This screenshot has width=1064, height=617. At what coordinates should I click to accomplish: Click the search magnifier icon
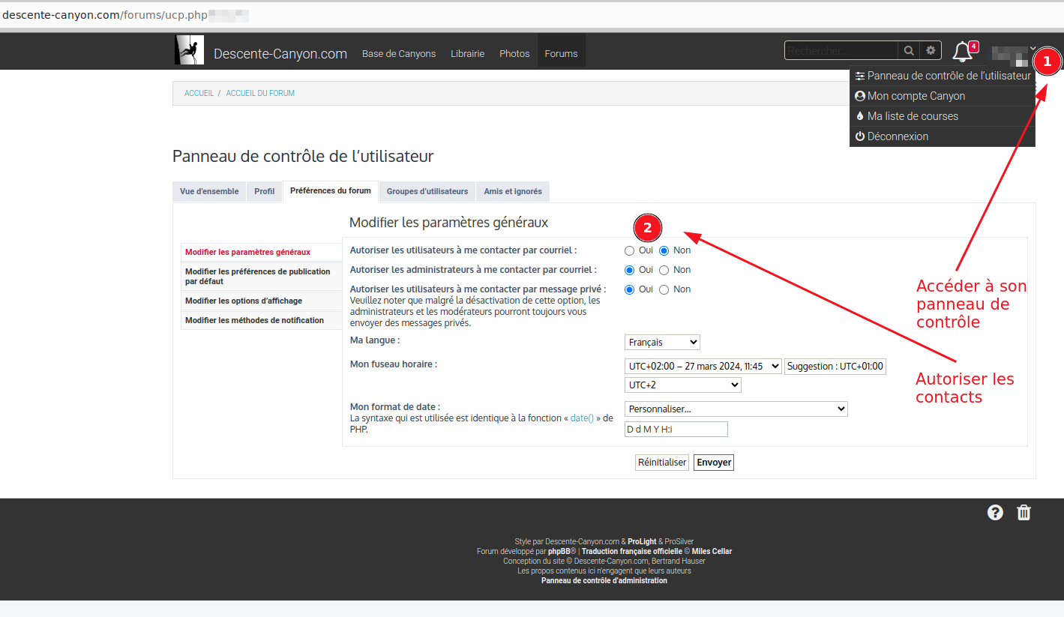(x=909, y=50)
